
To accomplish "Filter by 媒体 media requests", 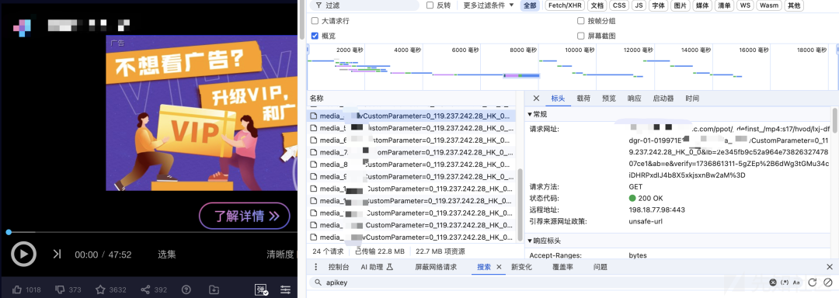I will point(702,5).
